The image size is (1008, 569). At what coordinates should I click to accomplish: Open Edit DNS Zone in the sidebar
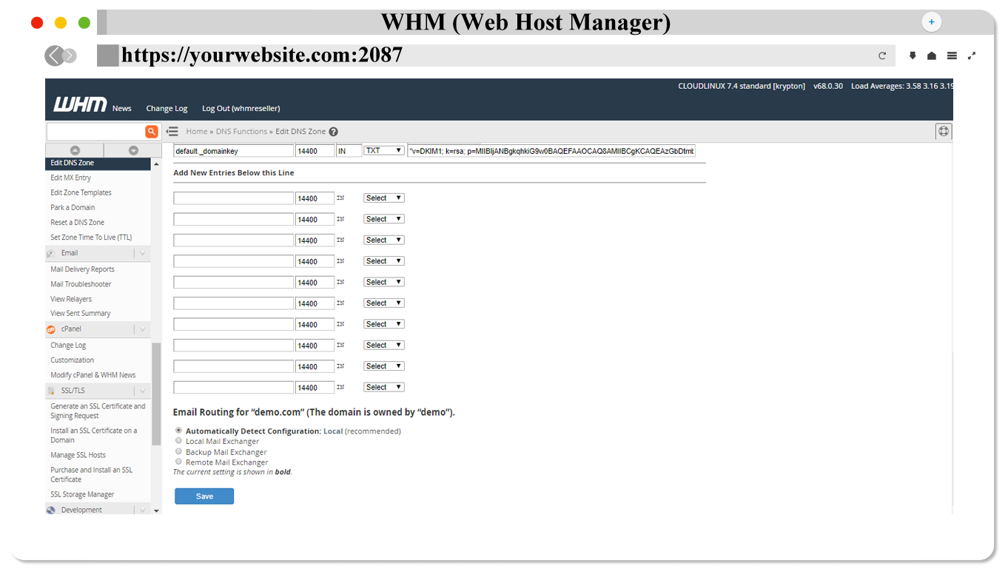[x=98, y=163]
